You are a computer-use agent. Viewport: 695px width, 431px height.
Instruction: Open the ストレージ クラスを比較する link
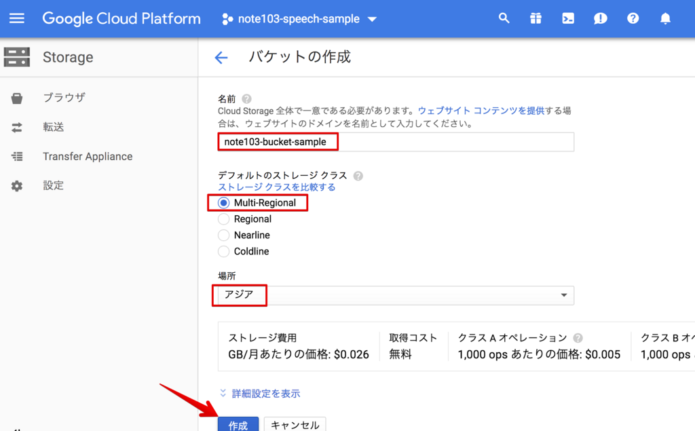pyautogui.click(x=277, y=187)
